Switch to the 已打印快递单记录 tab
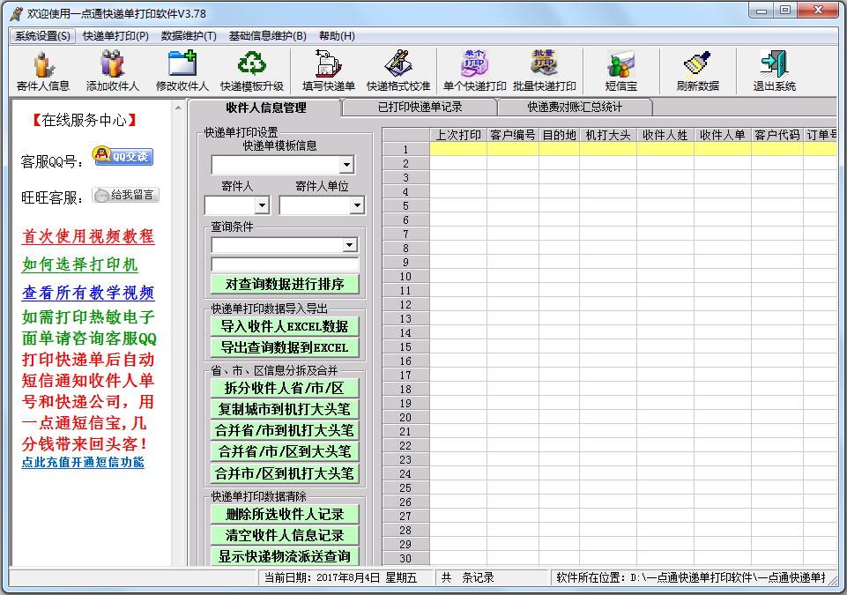The width and height of the screenshot is (847, 595). tap(420, 108)
